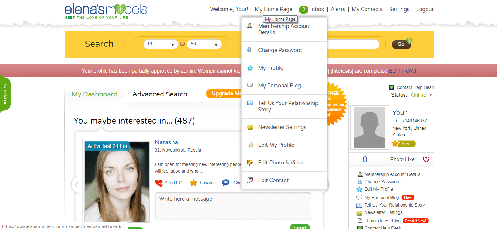Click the Newsletter Settings icon in dropdown
This screenshot has width=497, height=229.
click(x=250, y=127)
